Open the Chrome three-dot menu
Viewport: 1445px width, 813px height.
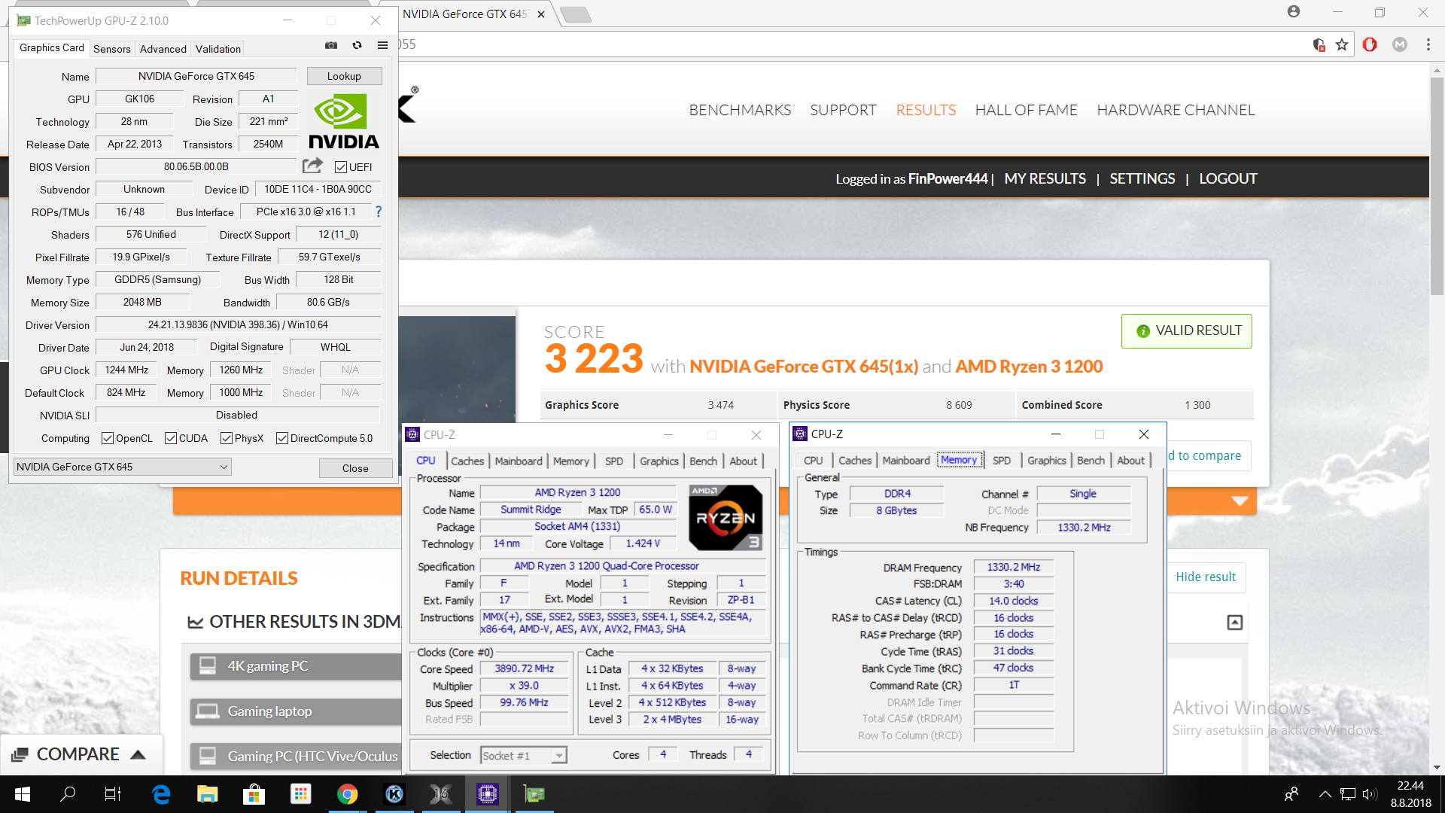(x=1428, y=44)
